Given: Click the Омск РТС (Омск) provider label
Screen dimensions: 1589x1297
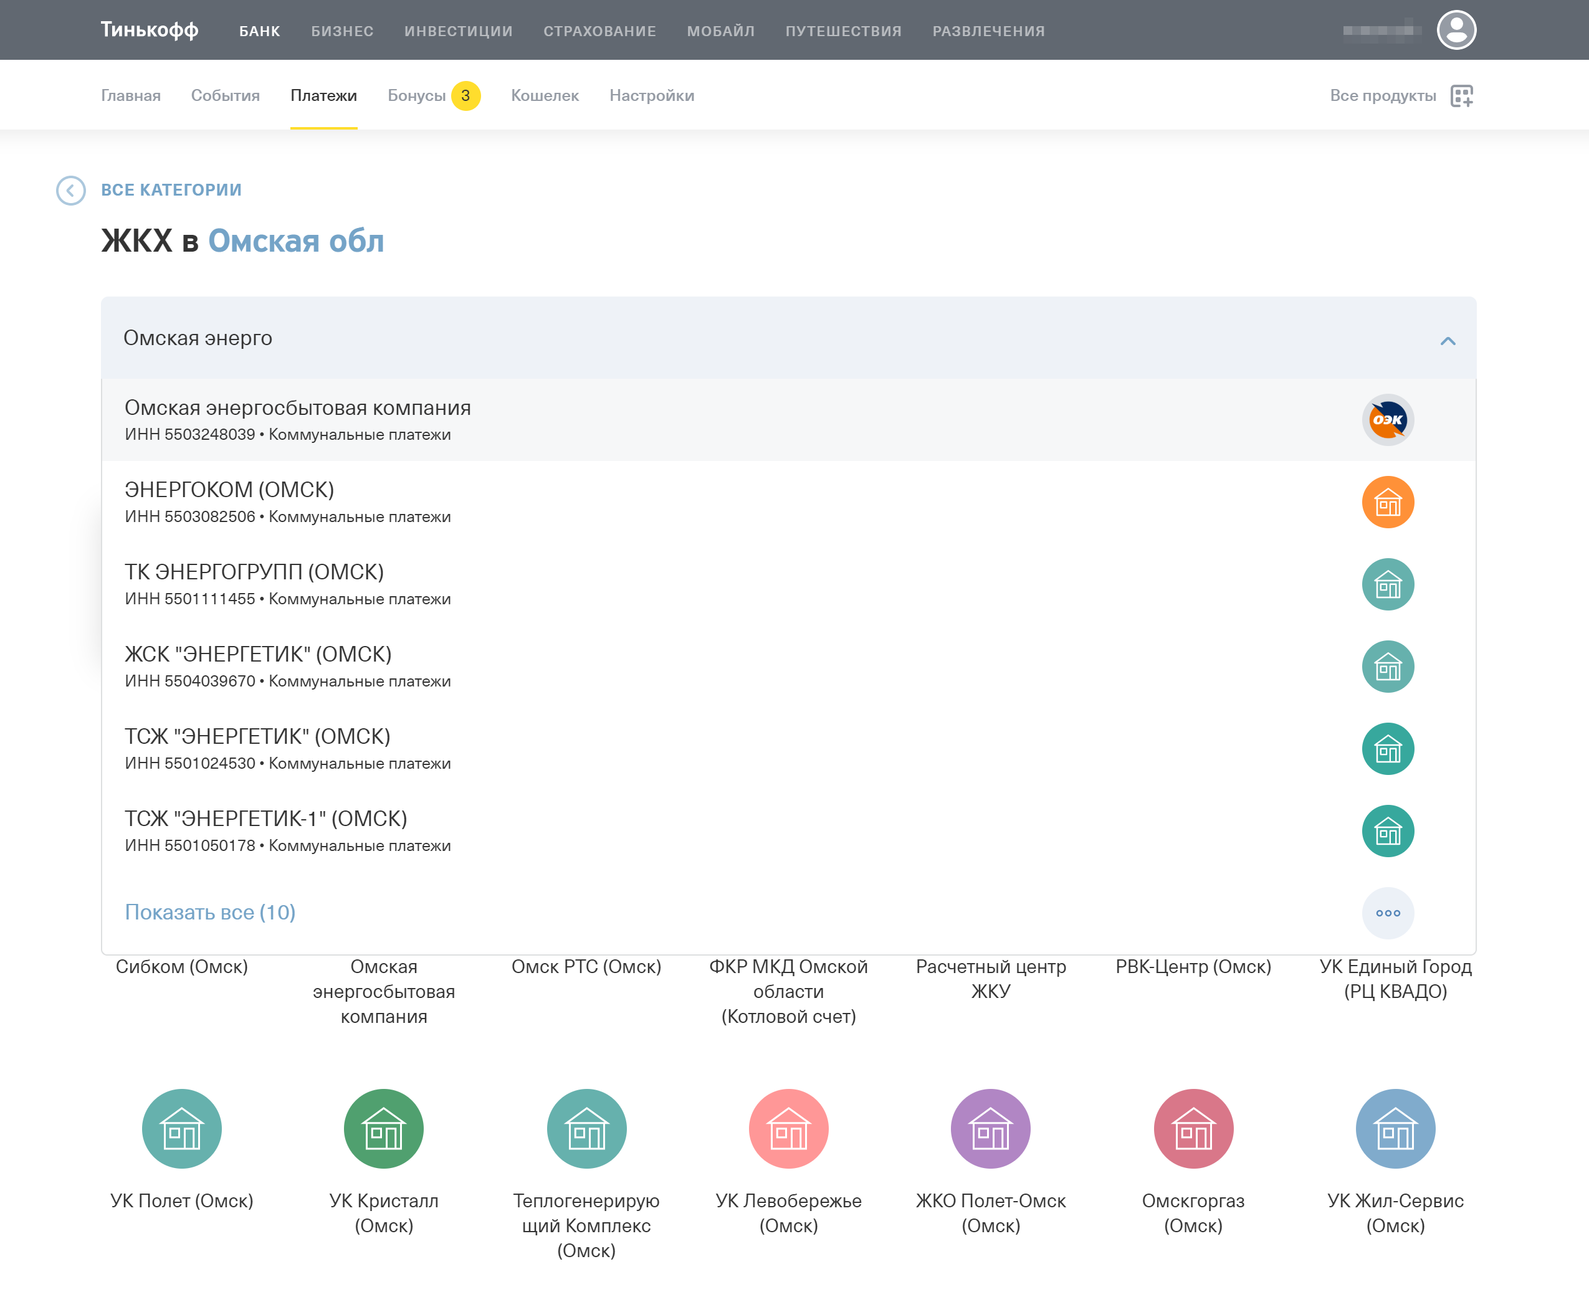Looking at the screenshot, I should pos(587,967).
